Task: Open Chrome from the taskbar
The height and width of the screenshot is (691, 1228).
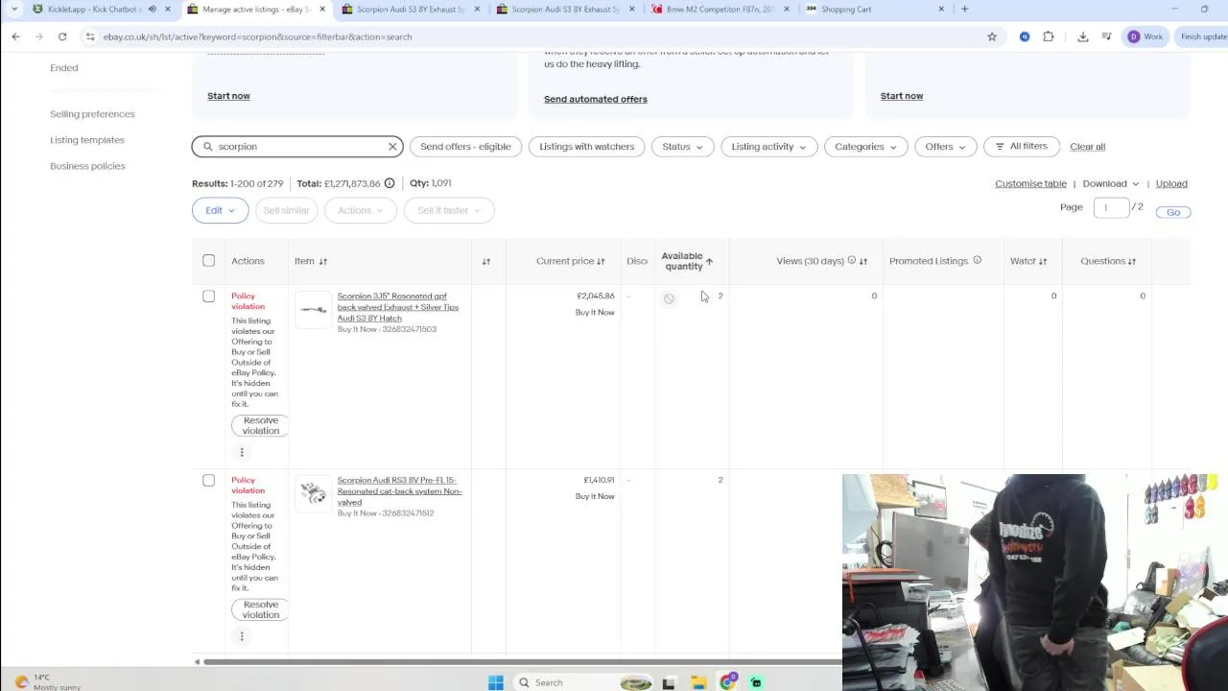Action: 728,682
